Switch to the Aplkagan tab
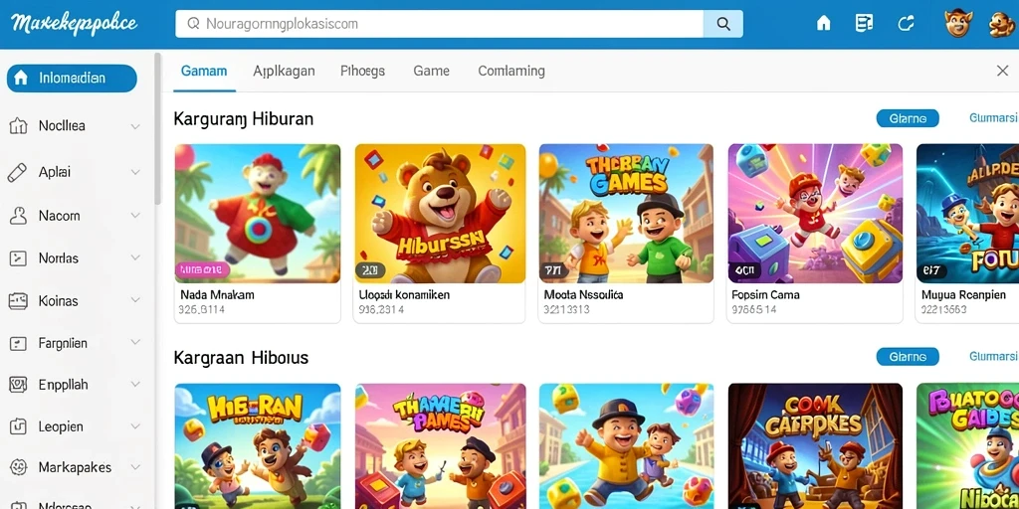Image resolution: width=1019 pixels, height=509 pixels. (x=284, y=71)
